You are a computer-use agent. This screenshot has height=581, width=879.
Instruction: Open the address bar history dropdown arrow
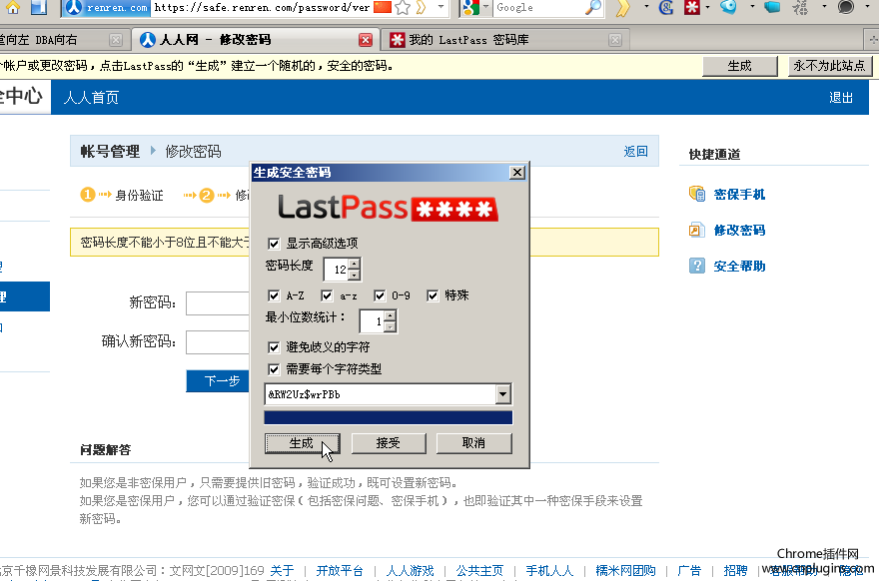pyautogui.click(x=441, y=7)
